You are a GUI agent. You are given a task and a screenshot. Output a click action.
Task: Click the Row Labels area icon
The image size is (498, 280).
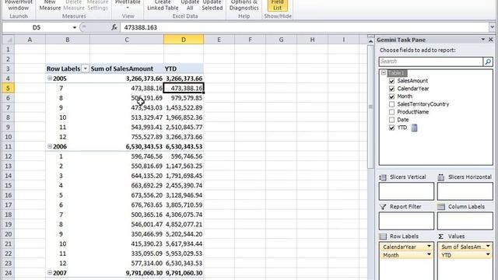click(x=383, y=236)
